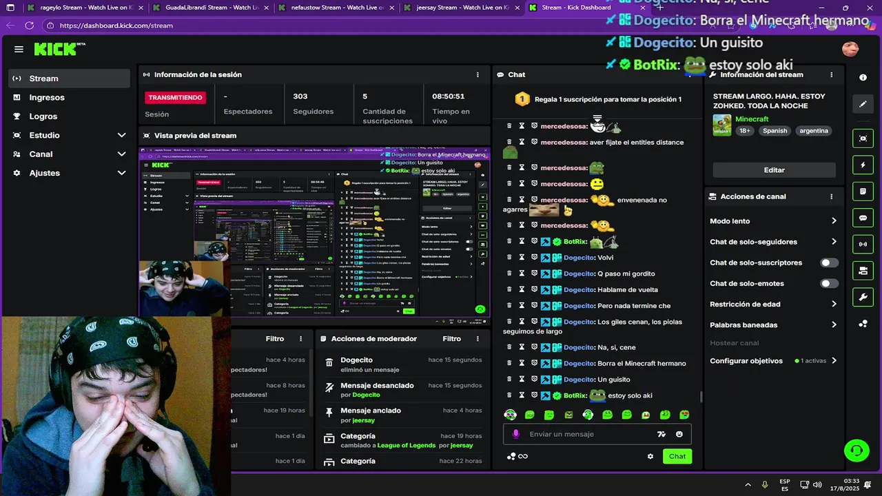Click the Minecraft category link
Viewport: 882px width, 496px height.
[752, 119]
